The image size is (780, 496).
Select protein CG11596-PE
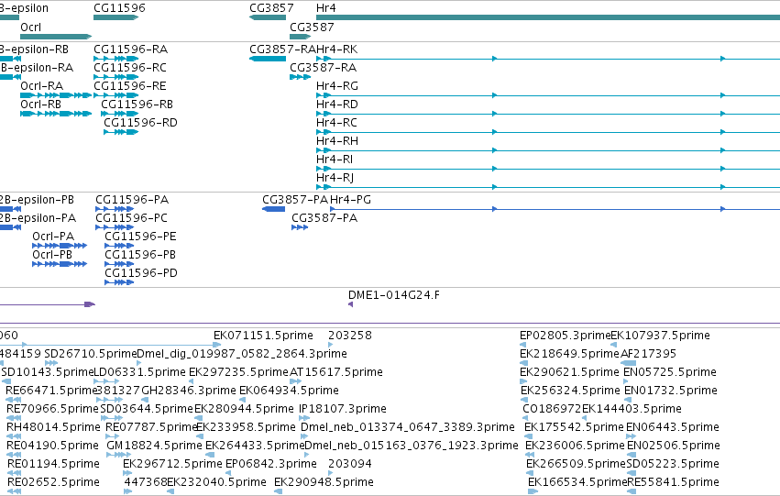tap(119, 246)
